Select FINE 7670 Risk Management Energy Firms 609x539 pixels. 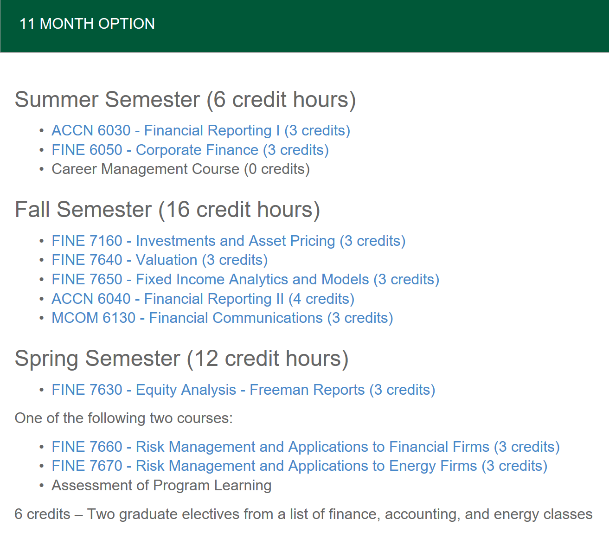(x=299, y=466)
